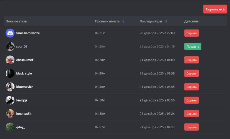Select the bloomovich username text
Viewport: 230px width, 139px height.
(x=25, y=87)
